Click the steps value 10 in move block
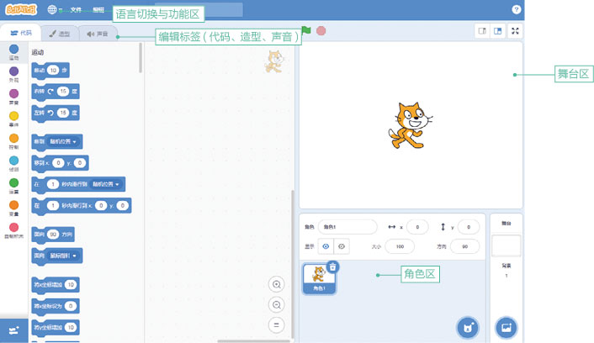The width and height of the screenshot is (594, 343). [x=53, y=70]
